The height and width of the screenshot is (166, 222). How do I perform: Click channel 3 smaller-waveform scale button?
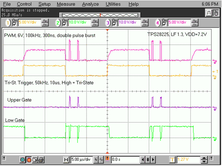pyautogui.click(x=145, y=25)
